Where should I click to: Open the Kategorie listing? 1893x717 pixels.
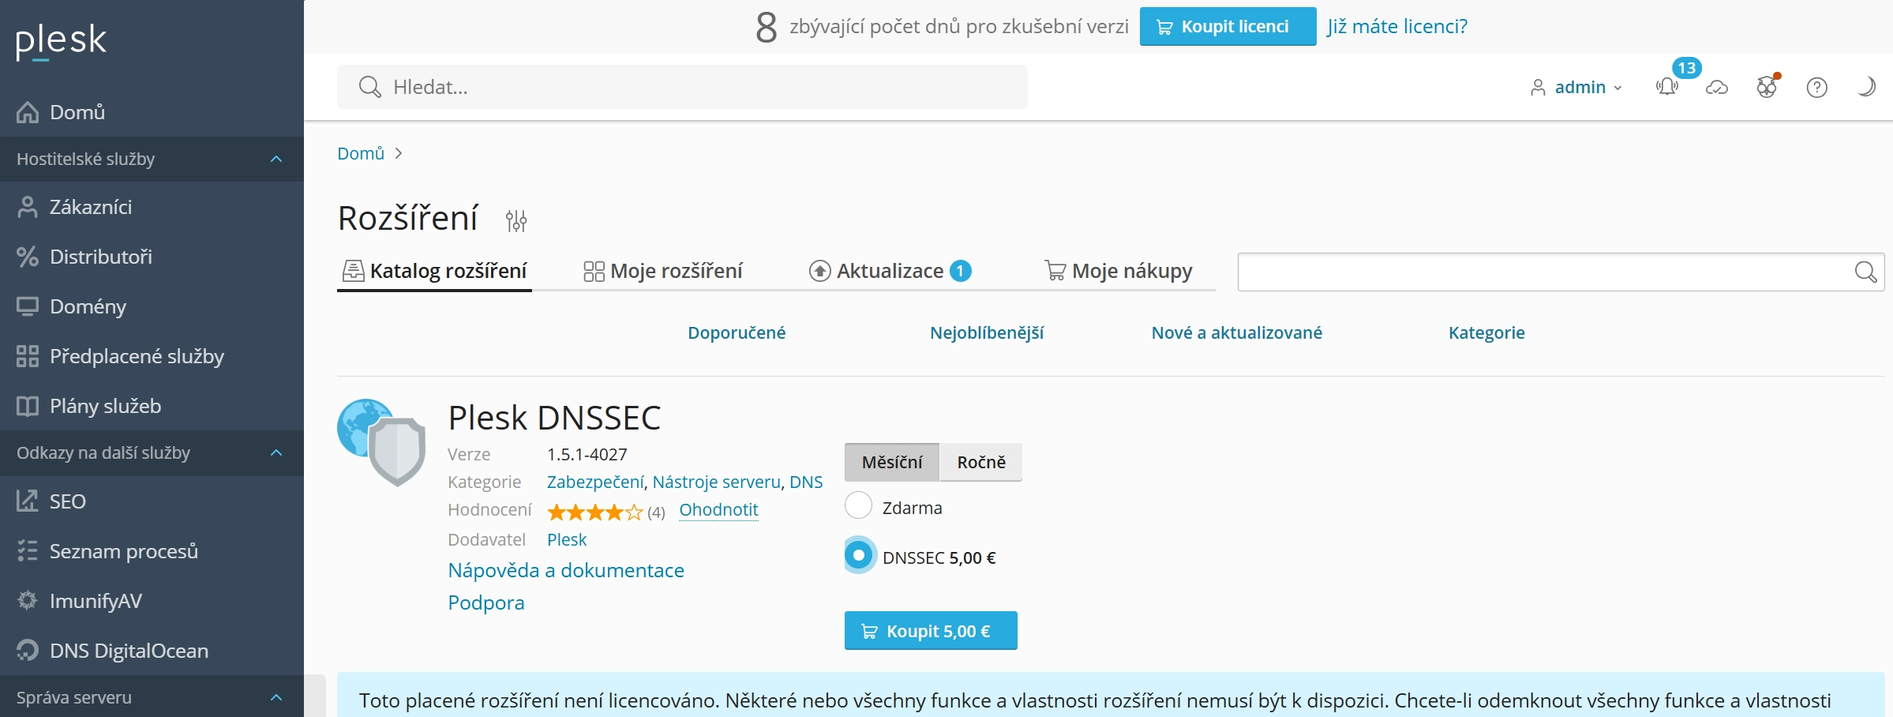pyautogui.click(x=1486, y=333)
